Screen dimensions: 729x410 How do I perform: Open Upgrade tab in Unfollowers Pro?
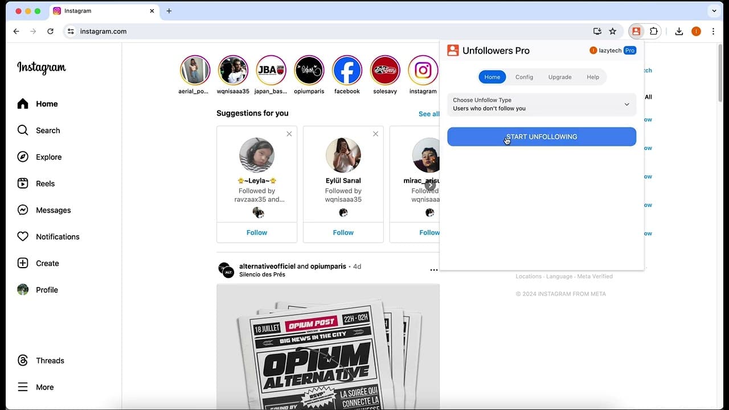560,77
